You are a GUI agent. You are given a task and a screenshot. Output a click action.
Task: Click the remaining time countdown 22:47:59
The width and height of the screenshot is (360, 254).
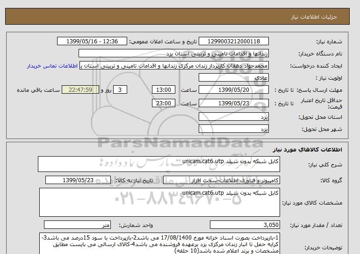point(80,89)
